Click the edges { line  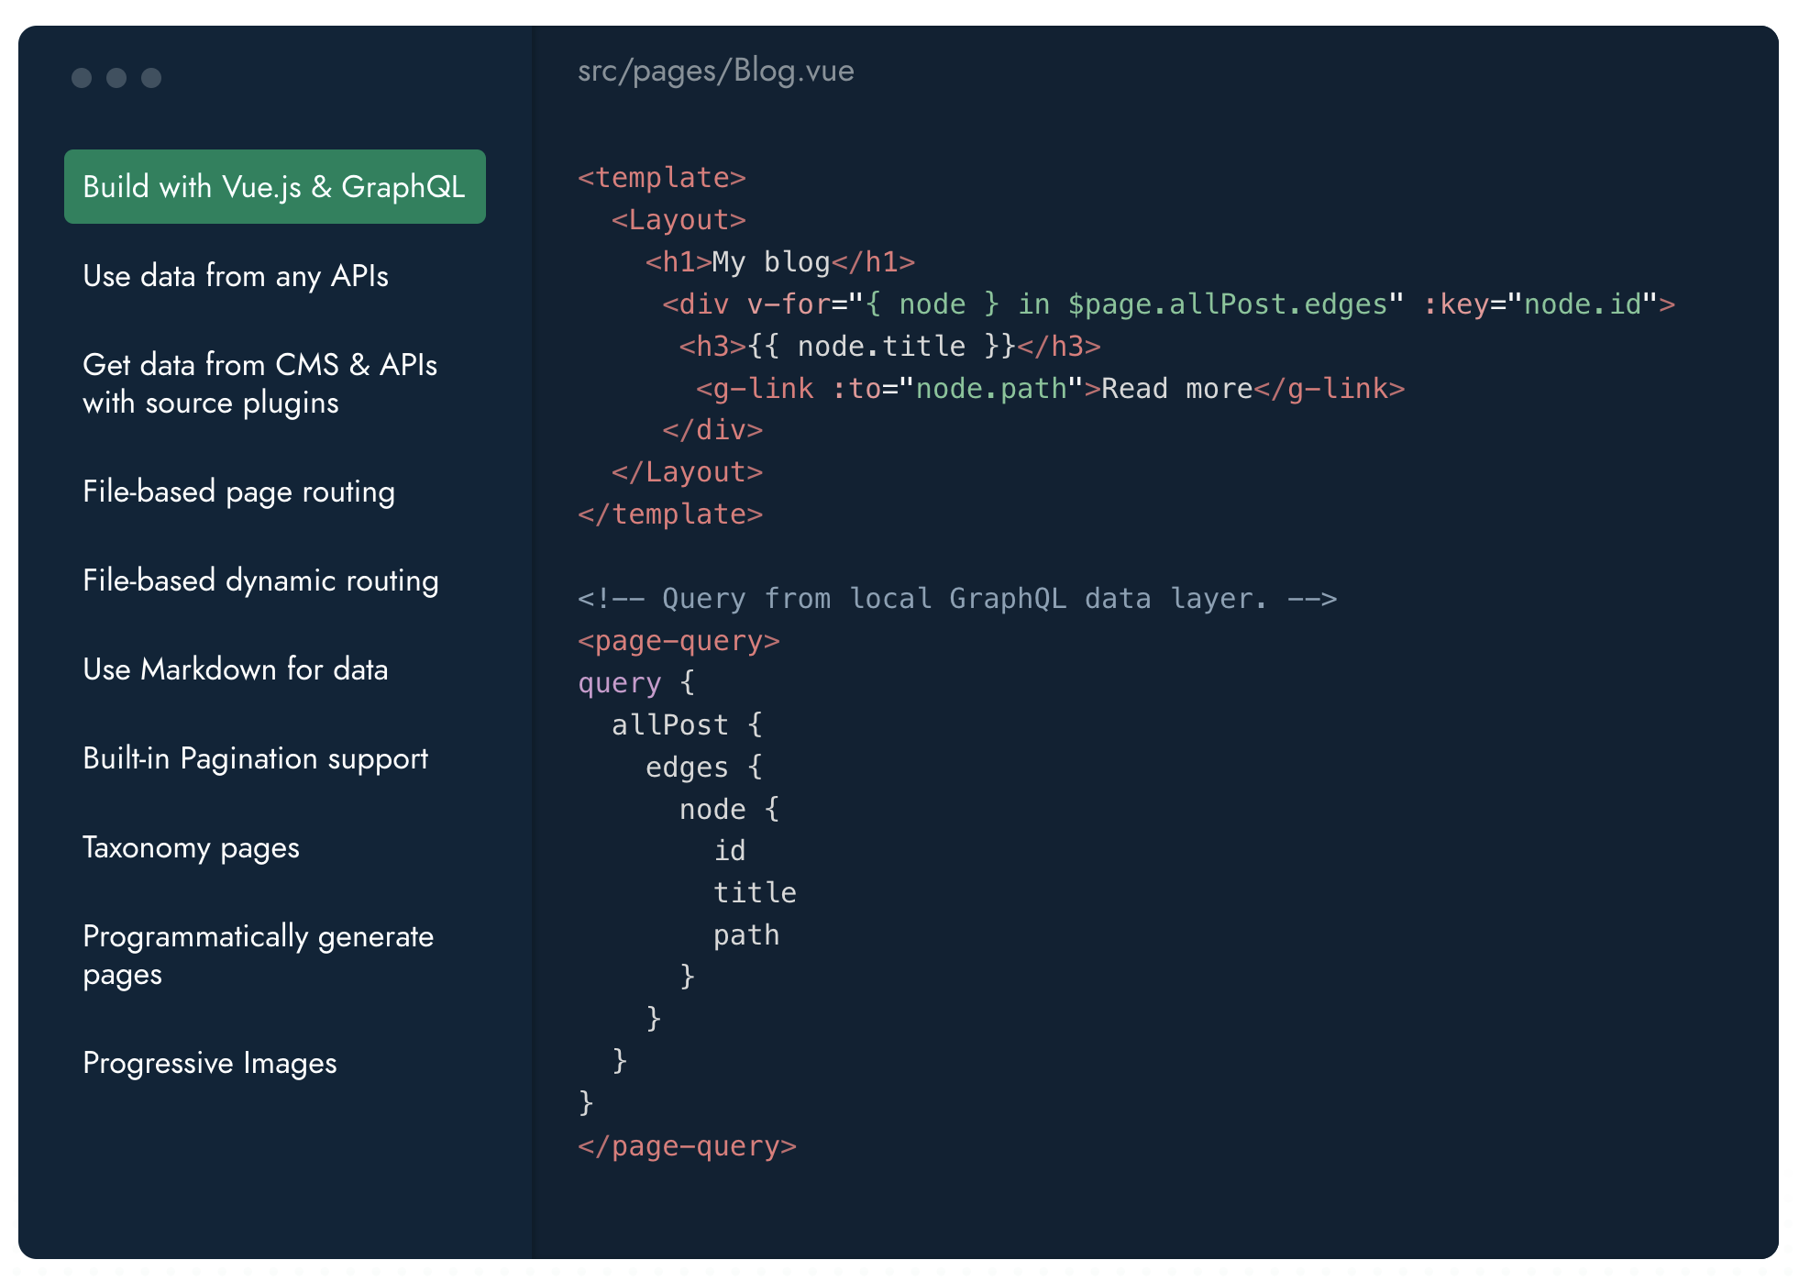(703, 767)
